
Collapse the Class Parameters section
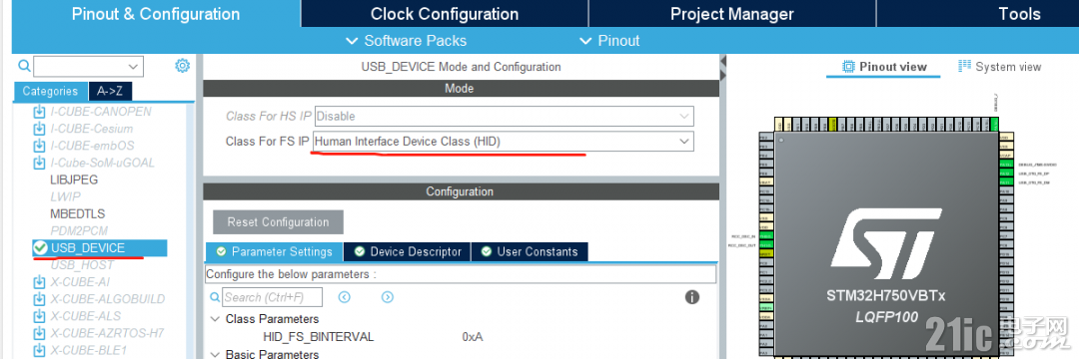(216, 319)
